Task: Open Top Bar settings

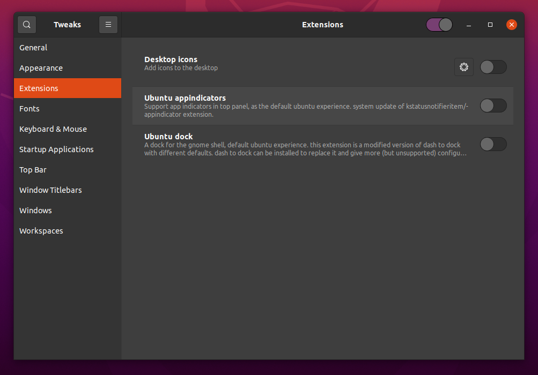Action: pos(68,170)
